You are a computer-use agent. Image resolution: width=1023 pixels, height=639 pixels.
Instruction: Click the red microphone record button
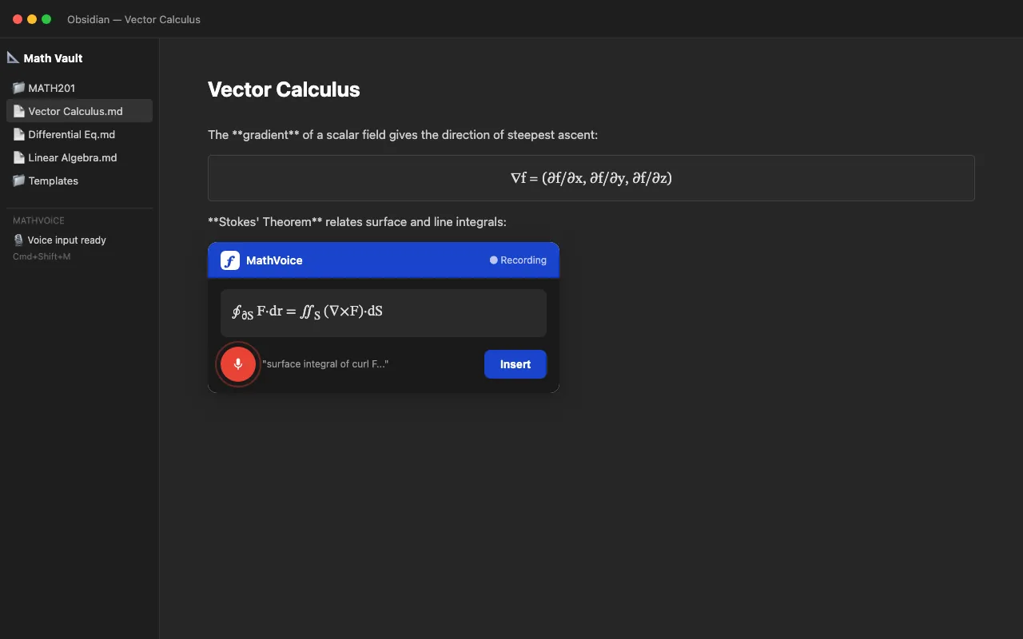point(238,364)
